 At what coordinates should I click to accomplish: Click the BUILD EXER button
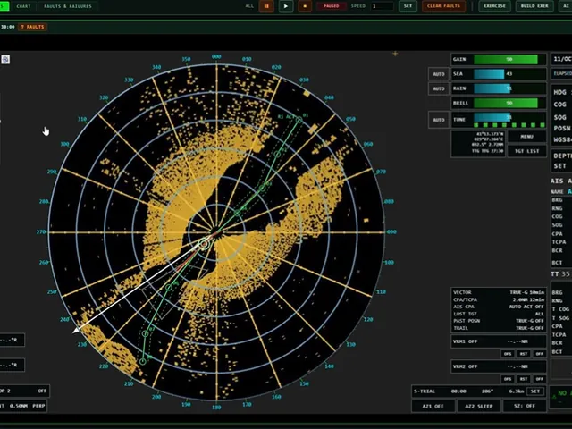(534, 6)
